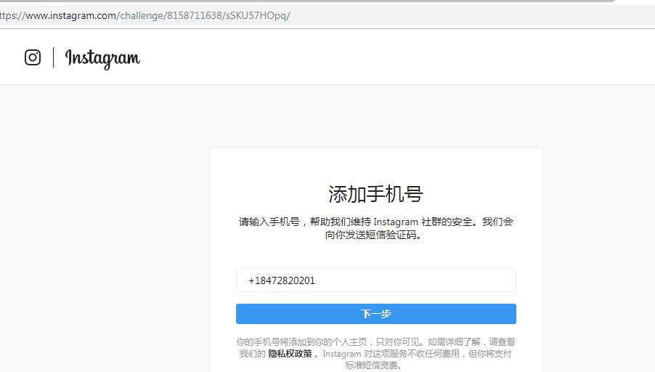
Task: Click the empty white header area right of logo
Action: point(399,57)
